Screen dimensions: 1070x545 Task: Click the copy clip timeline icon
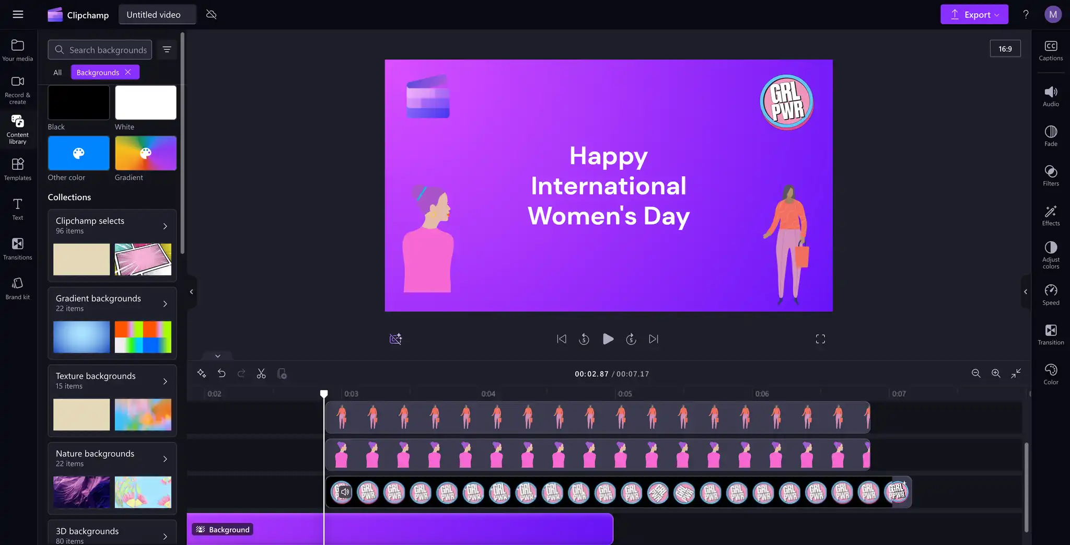[282, 374]
